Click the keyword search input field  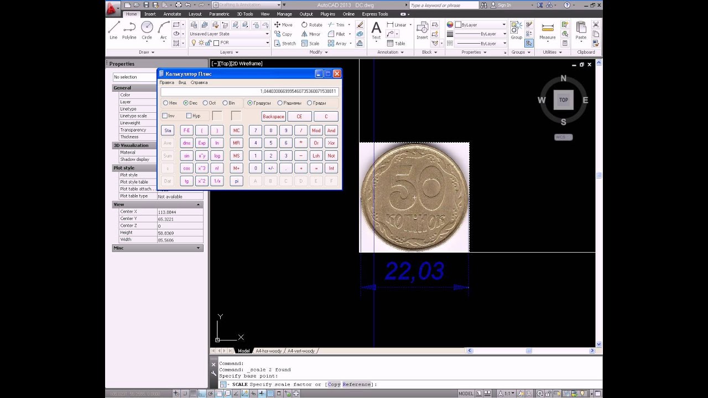[x=444, y=5]
